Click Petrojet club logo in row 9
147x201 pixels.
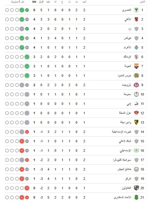tap(136, 85)
